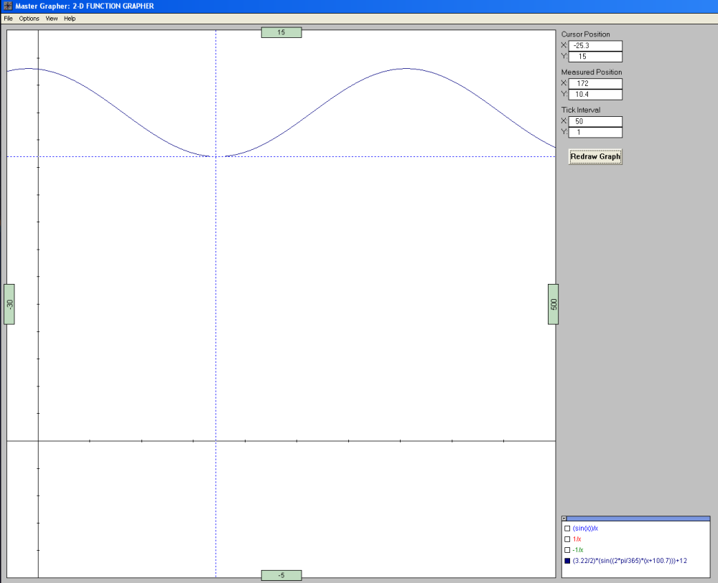Open the View menu
The height and width of the screenshot is (583, 718).
52,19
